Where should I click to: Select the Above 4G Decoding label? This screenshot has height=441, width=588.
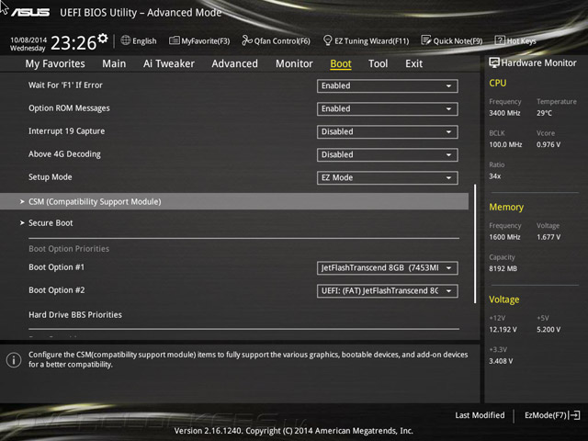tap(64, 153)
